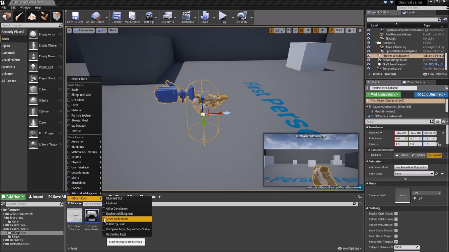Select the Point Light icon

(x=33, y=67)
